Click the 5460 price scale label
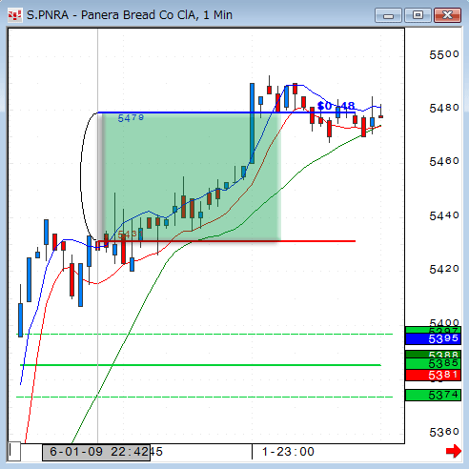The width and height of the screenshot is (469, 469). coord(444,161)
